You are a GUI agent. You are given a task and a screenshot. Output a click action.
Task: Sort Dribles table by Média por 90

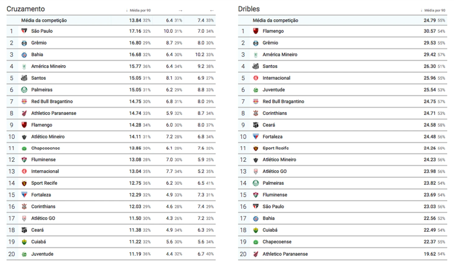pyautogui.click(x=434, y=10)
